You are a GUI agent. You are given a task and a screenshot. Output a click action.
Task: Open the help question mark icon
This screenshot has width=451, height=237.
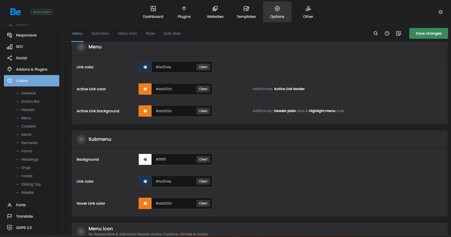[x=387, y=33]
